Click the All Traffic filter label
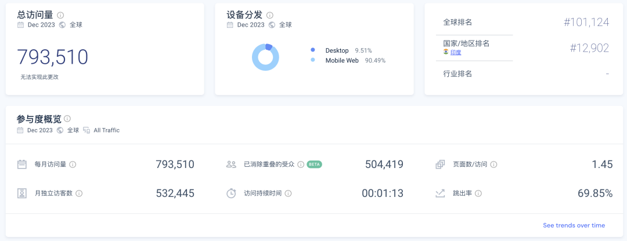 click(106, 130)
